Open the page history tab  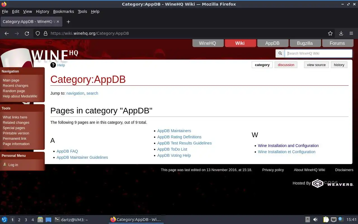(x=339, y=65)
